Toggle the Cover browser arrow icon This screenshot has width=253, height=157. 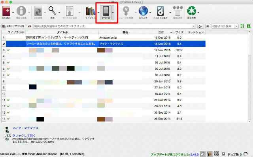[223, 154]
